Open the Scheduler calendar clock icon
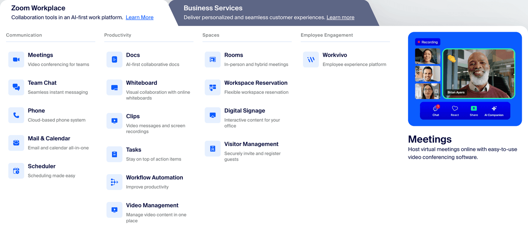 tap(16, 171)
